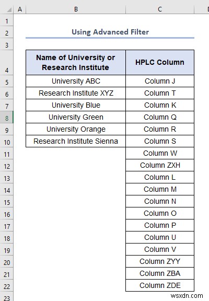This screenshot has height=301, width=209.
Task: Select 'Research Institute Sienna' cell
Action: click(76, 141)
